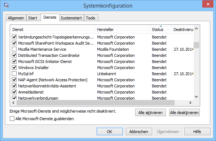Check Alle Microsoft-Dienste ausblenden
This screenshot has height=141, width=216.
[12, 119]
